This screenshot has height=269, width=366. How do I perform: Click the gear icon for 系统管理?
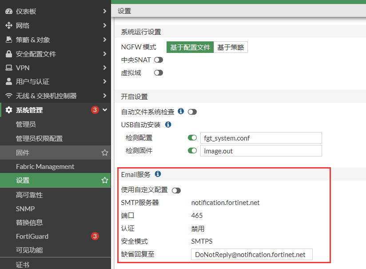pos(9,110)
